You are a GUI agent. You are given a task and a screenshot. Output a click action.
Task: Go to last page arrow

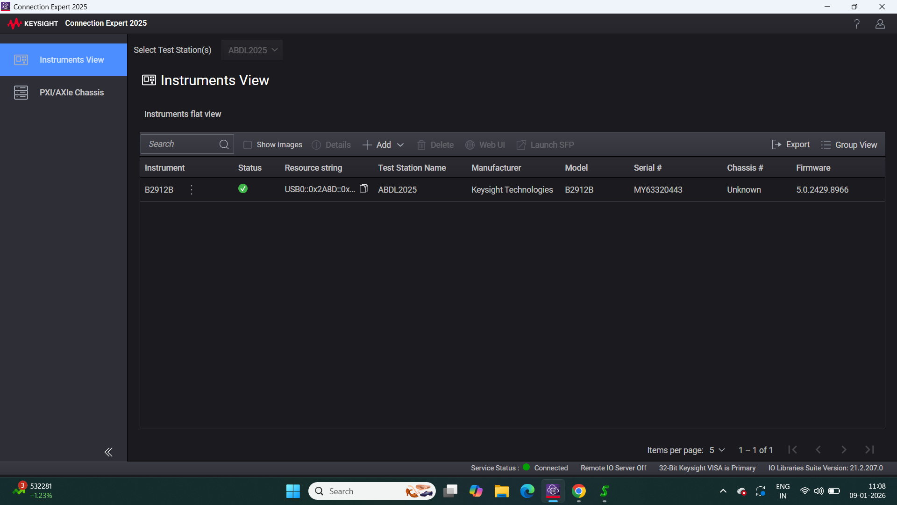click(869, 450)
